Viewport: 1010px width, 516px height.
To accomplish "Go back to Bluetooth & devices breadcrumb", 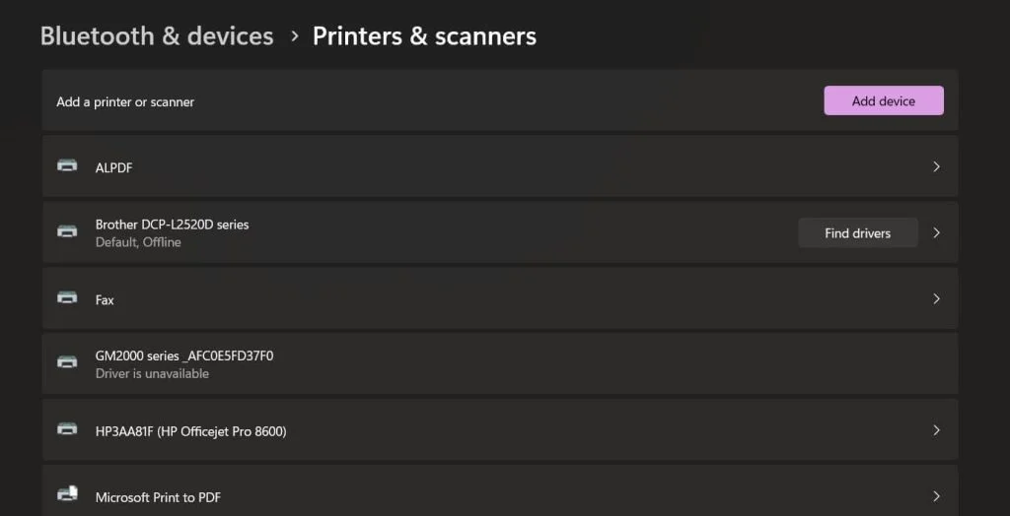I will (x=157, y=36).
